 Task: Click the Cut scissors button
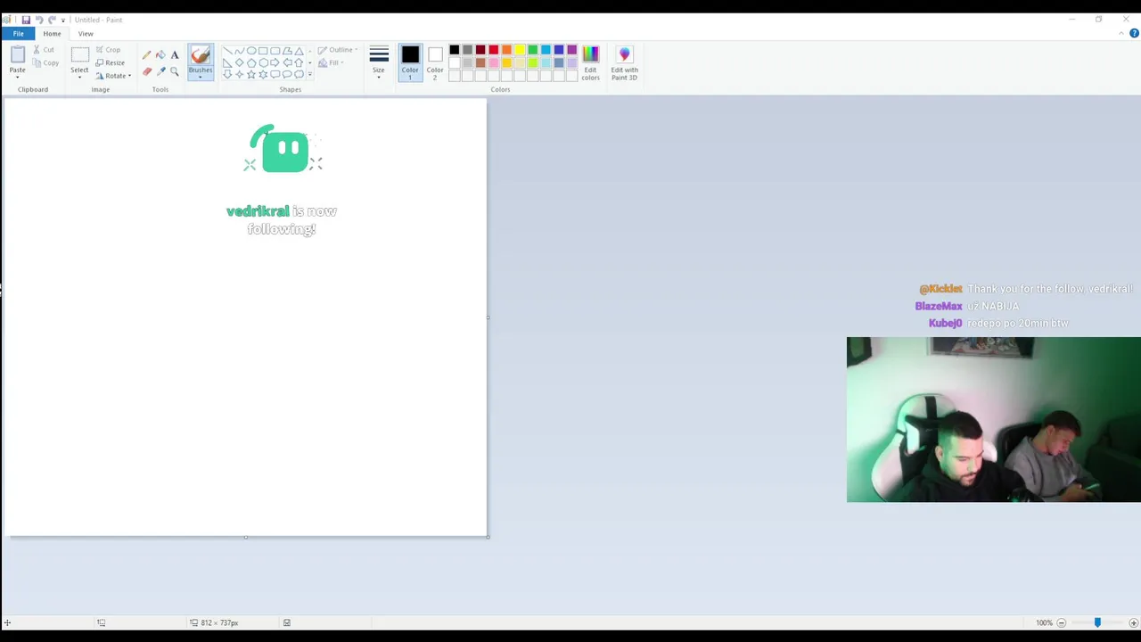(44, 50)
